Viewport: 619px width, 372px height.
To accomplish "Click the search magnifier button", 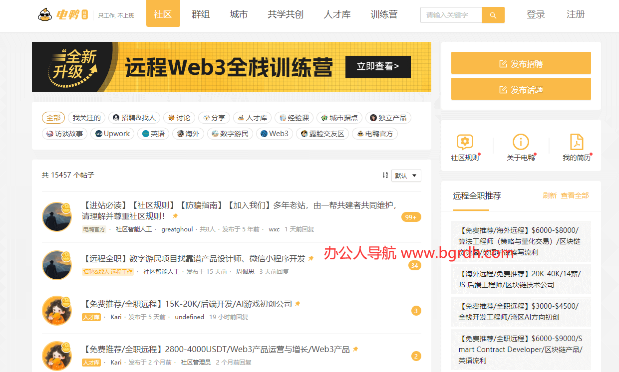I will tap(493, 15).
